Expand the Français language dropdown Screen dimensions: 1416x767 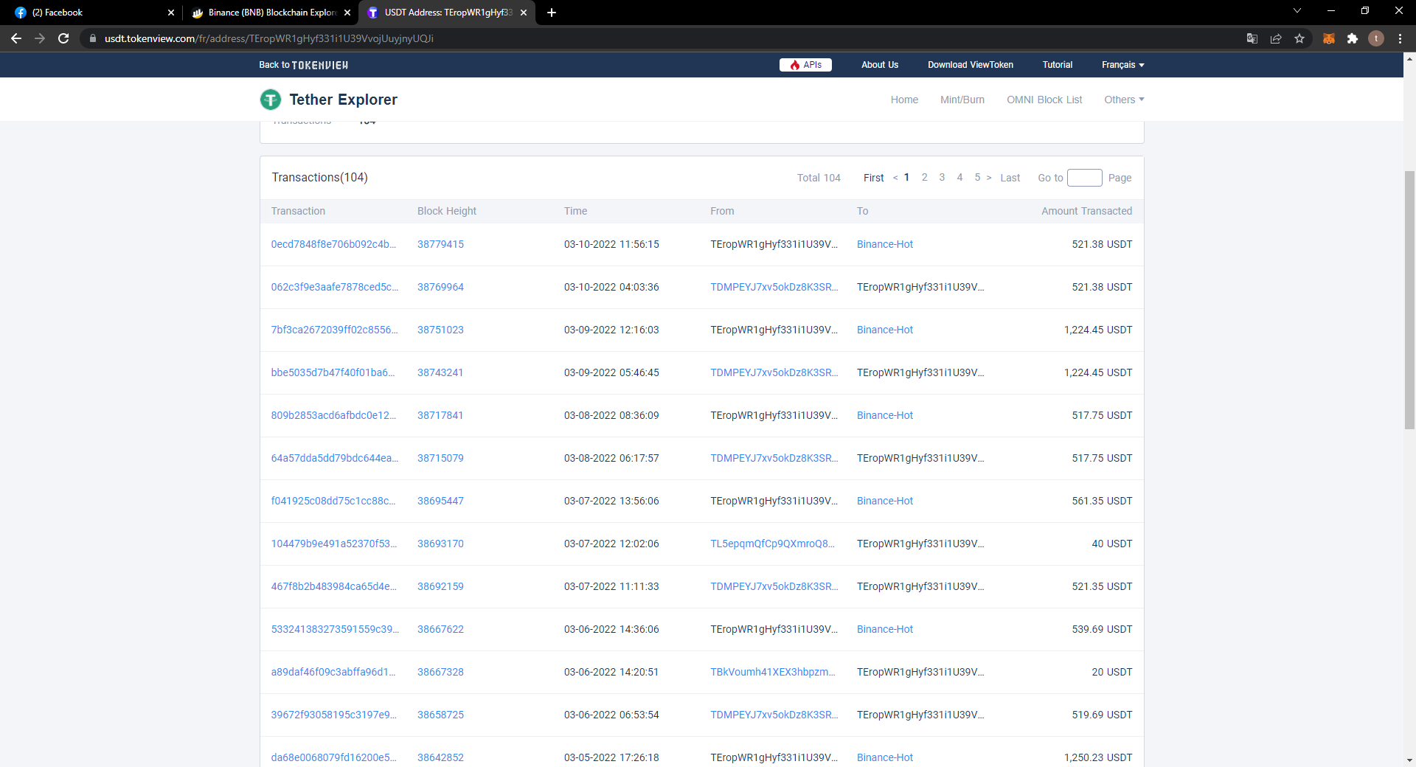(1122, 65)
